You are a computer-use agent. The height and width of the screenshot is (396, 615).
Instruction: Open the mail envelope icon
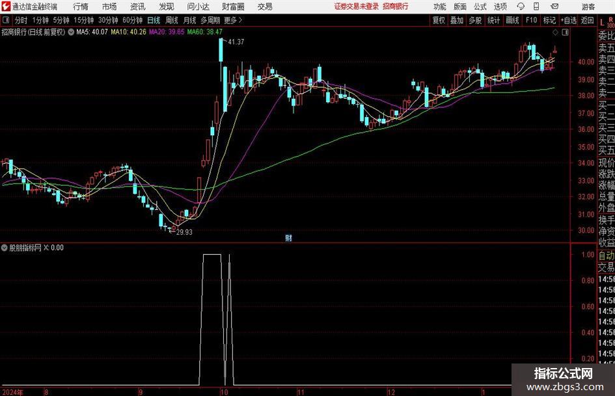click(554, 7)
